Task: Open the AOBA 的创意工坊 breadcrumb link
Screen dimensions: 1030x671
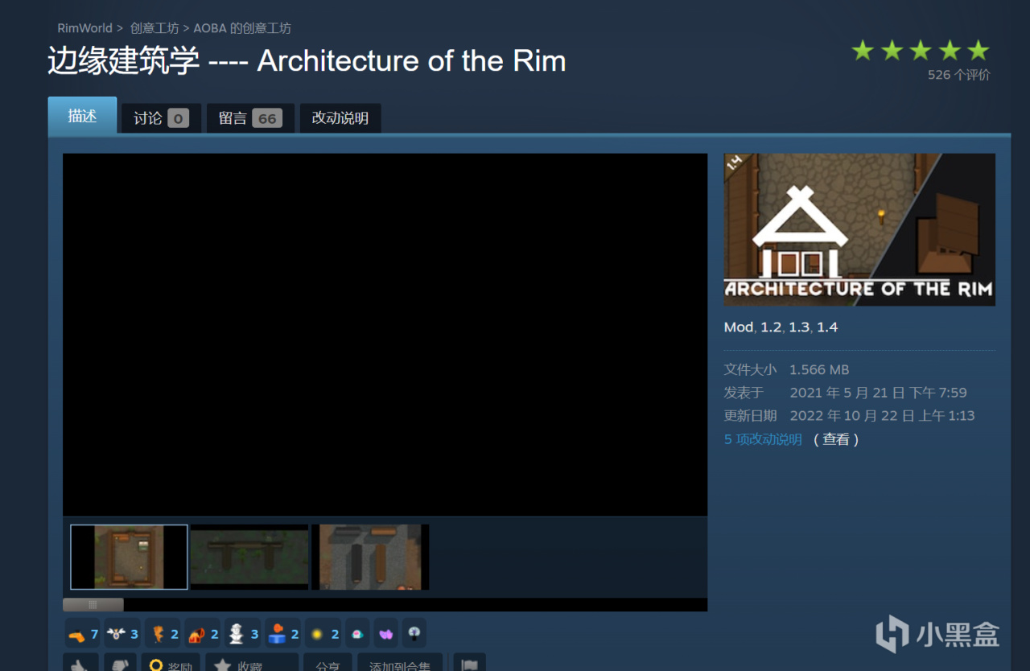Action: pyautogui.click(x=242, y=28)
